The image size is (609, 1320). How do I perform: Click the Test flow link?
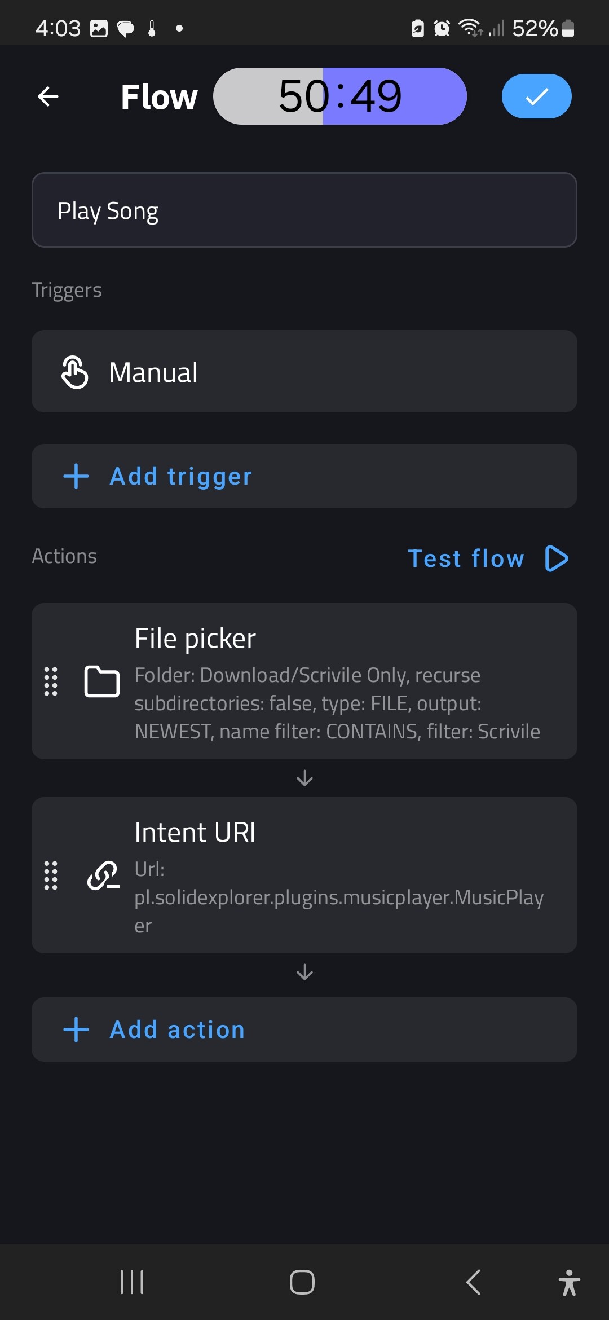[467, 558]
